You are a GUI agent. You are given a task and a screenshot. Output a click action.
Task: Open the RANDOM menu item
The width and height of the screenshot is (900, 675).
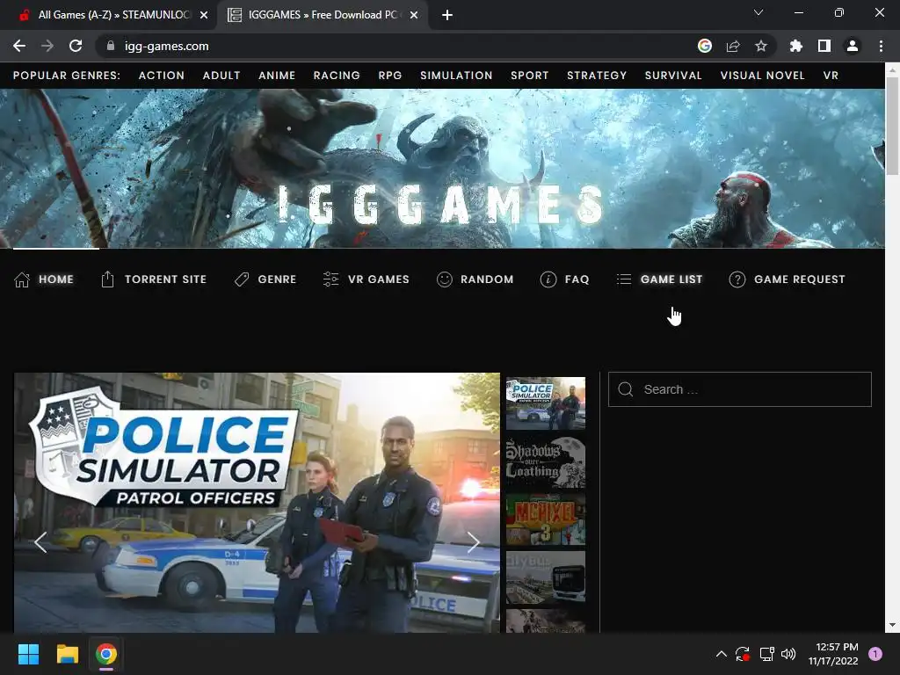pyautogui.click(x=487, y=279)
